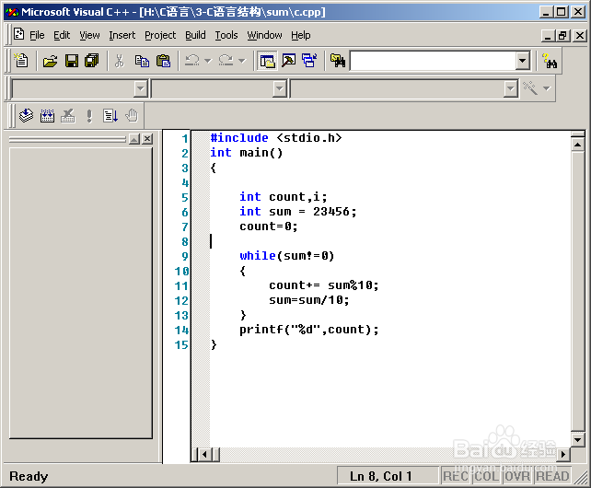Click the 'int sum = 23456;' line

(x=297, y=212)
